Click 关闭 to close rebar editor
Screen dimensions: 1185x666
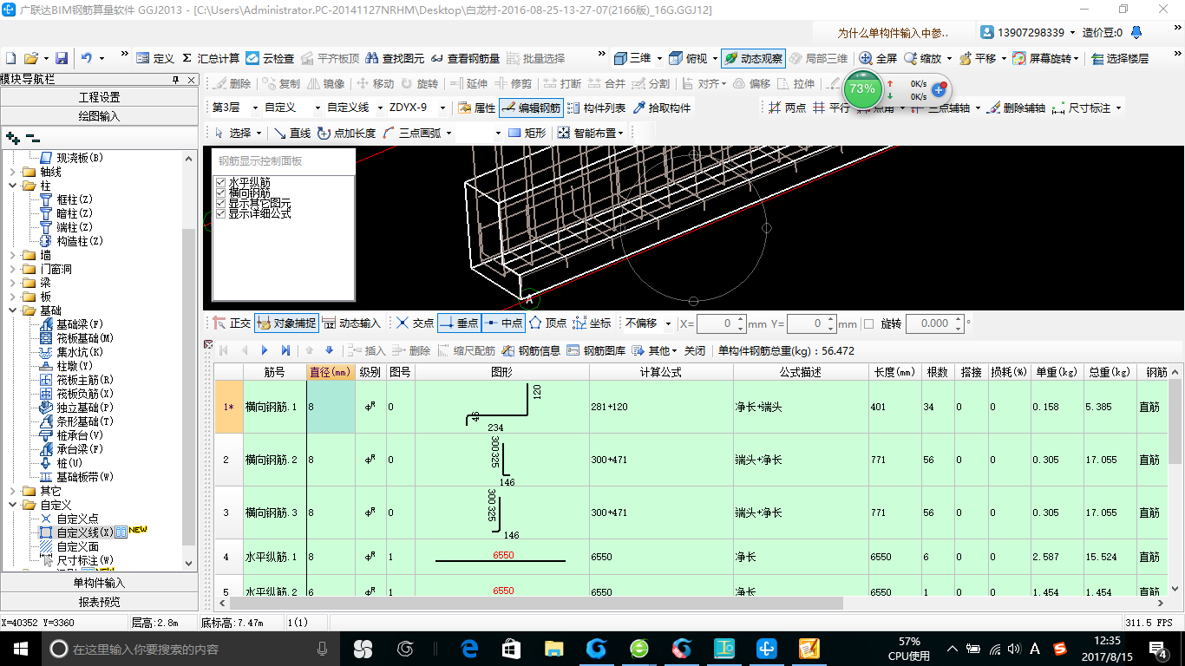tap(695, 350)
